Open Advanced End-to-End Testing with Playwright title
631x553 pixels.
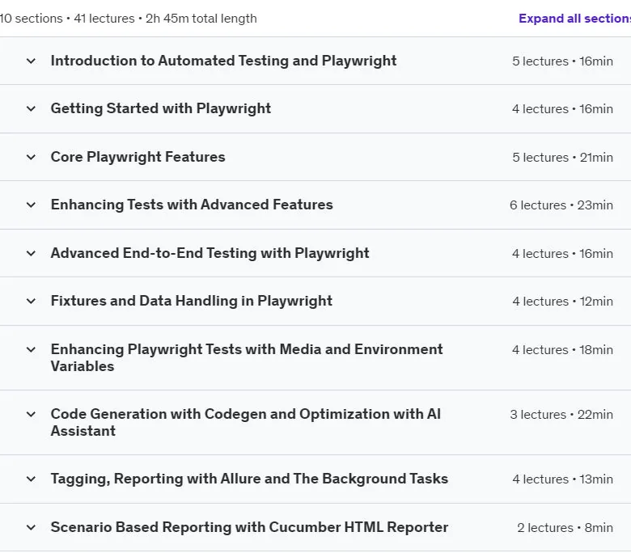pos(210,253)
